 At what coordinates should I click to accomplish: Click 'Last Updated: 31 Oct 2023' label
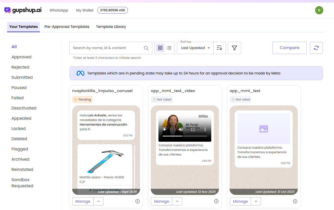(x=275, y=192)
